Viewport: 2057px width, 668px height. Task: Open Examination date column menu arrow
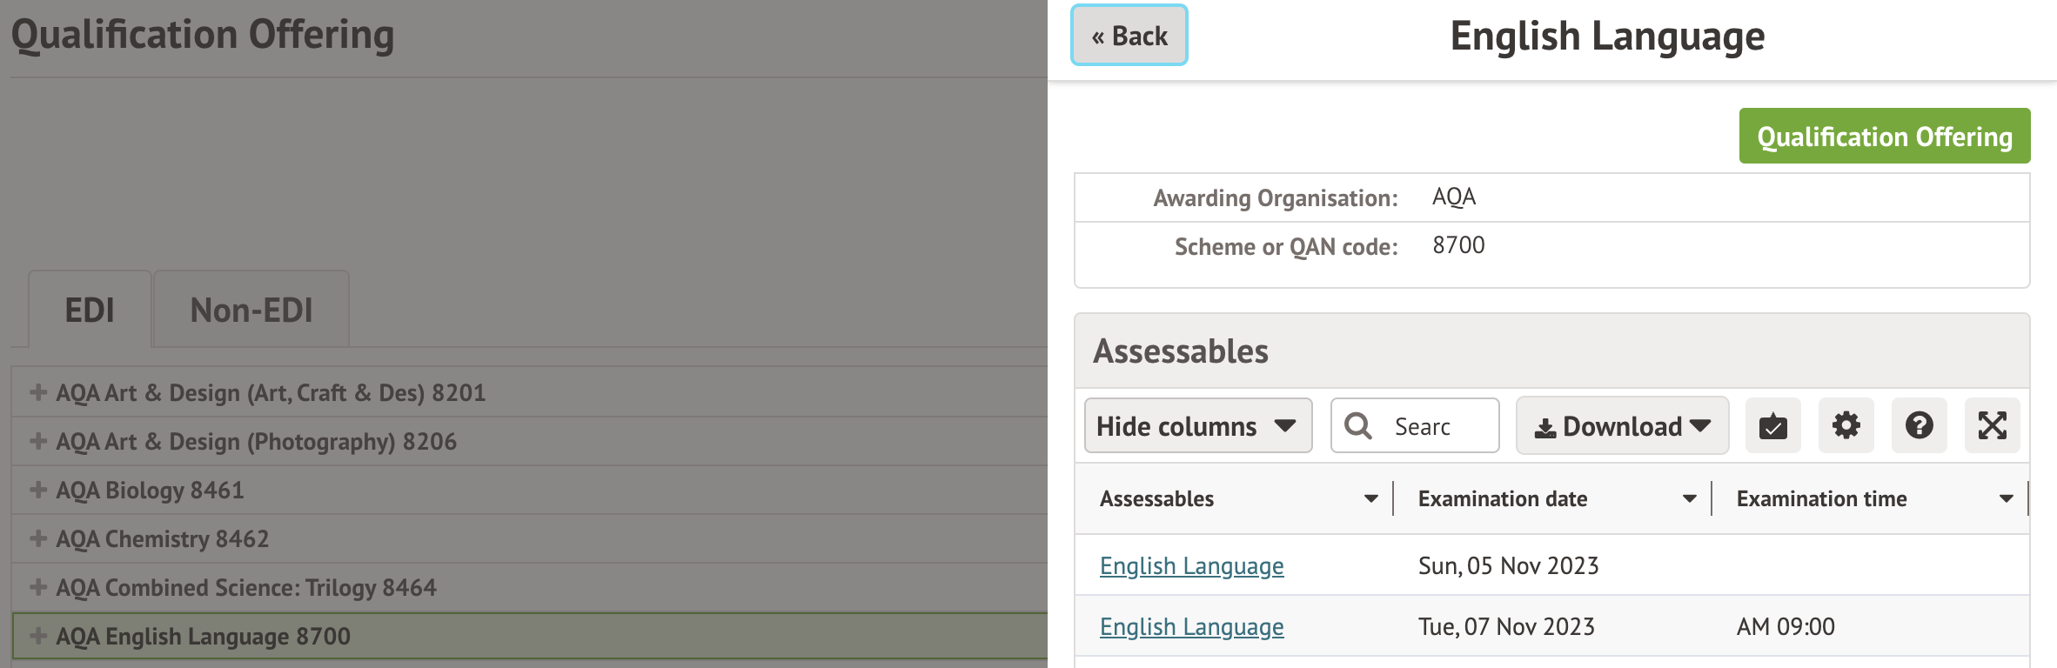coord(1689,499)
